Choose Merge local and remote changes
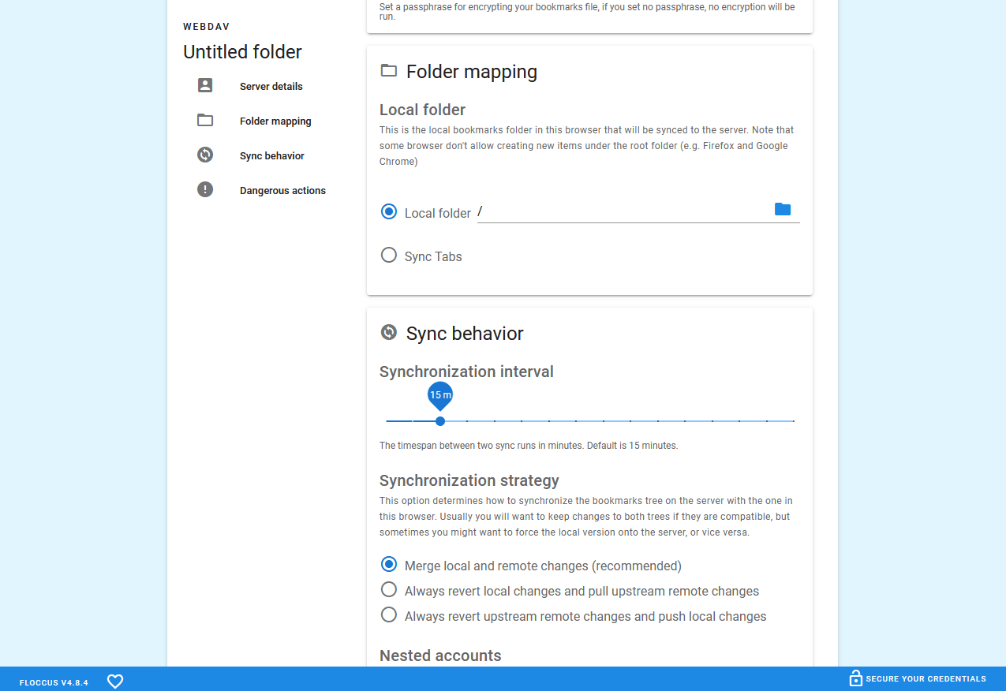1006x691 pixels. coord(388,565)
